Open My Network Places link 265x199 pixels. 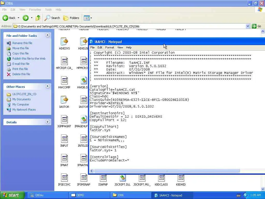point(24,110)
